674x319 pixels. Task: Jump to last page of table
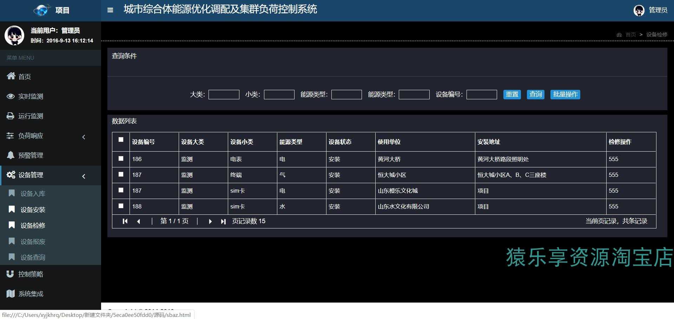point(223,221)
